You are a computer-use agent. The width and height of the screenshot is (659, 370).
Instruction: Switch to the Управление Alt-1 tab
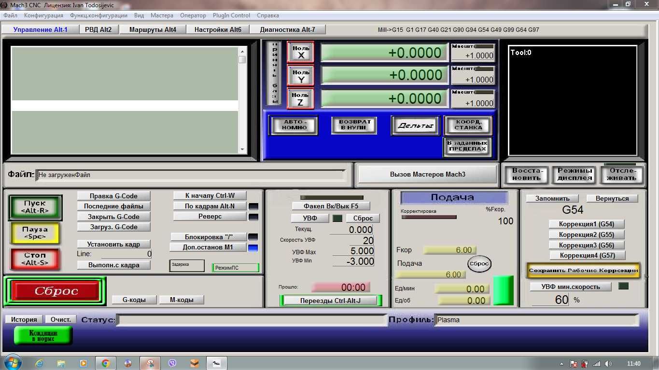pos(40,29)
